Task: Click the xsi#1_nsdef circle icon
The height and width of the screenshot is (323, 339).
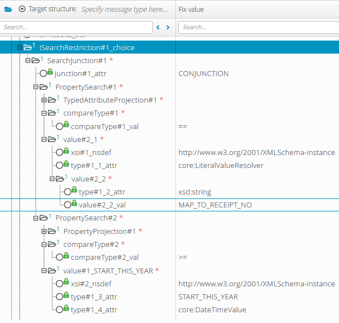Action: (x=59, y=152)
